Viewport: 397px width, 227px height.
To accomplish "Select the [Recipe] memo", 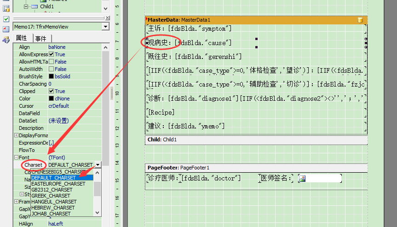I will click(257, 112).
